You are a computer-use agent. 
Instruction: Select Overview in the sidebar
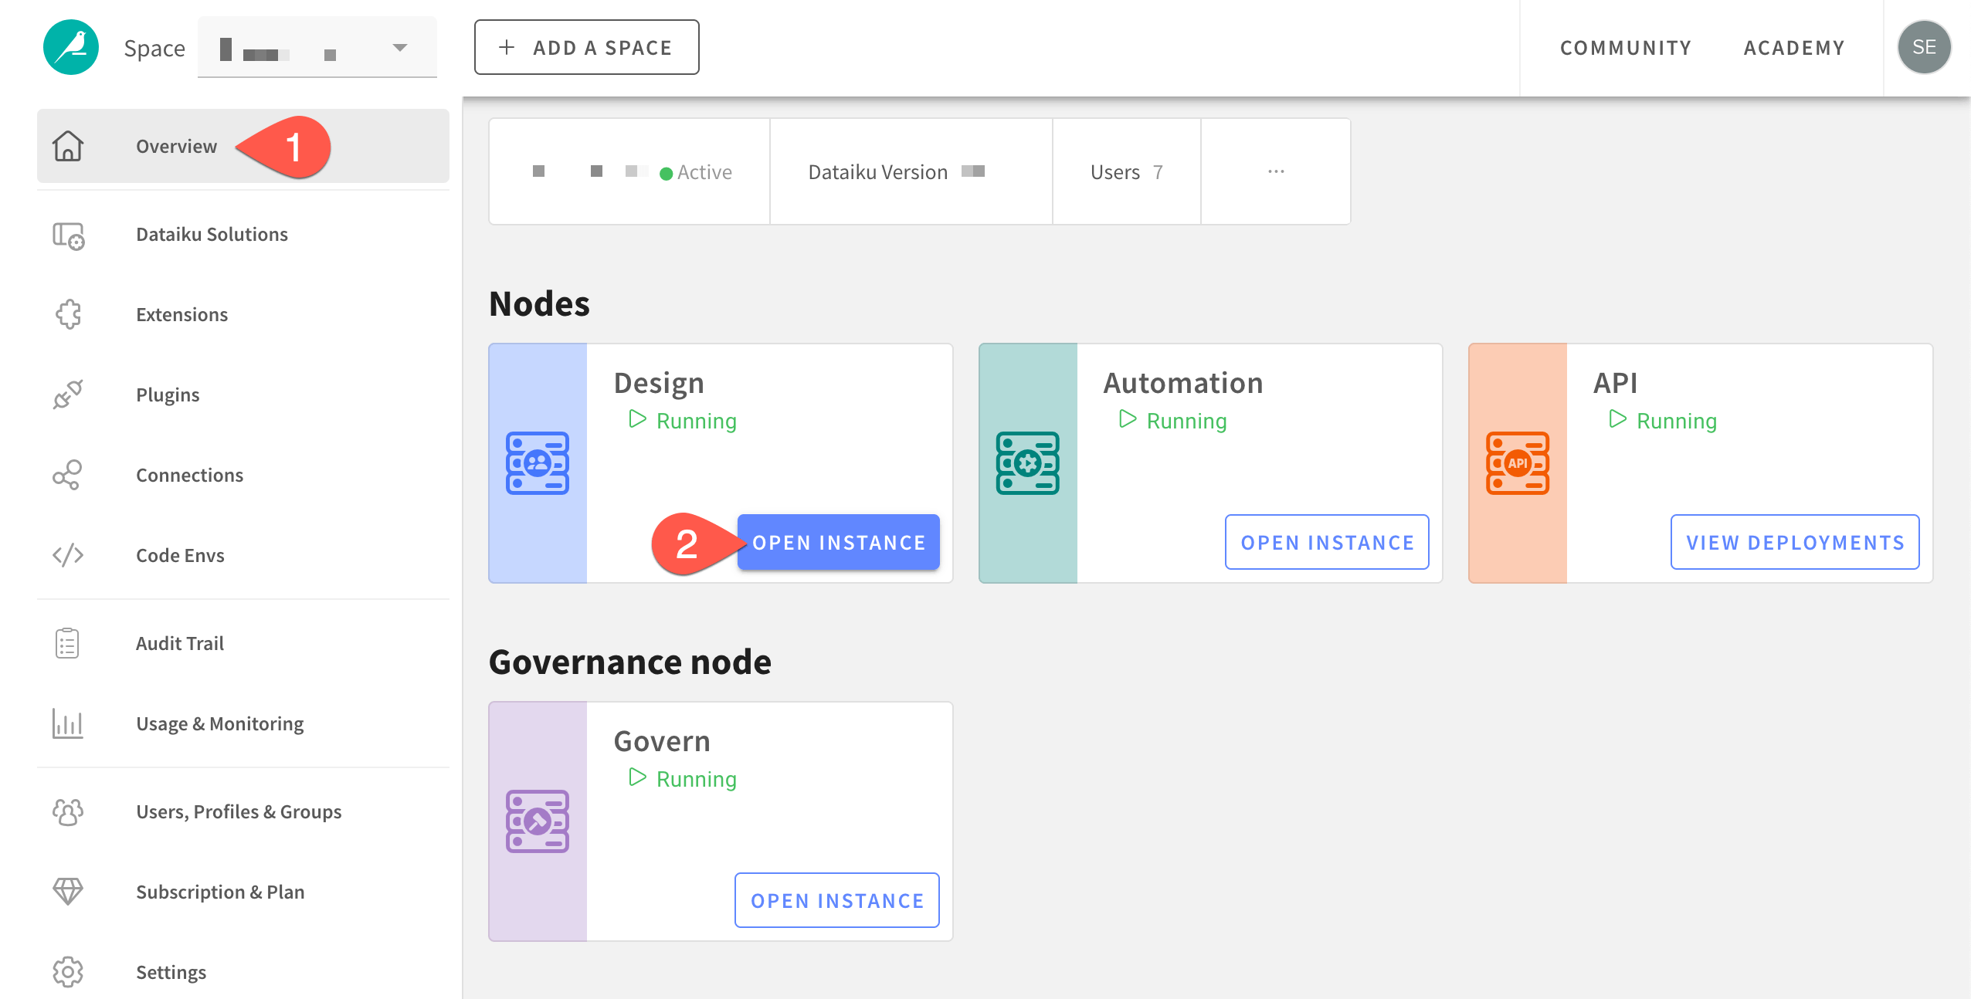tap(243, 146)
